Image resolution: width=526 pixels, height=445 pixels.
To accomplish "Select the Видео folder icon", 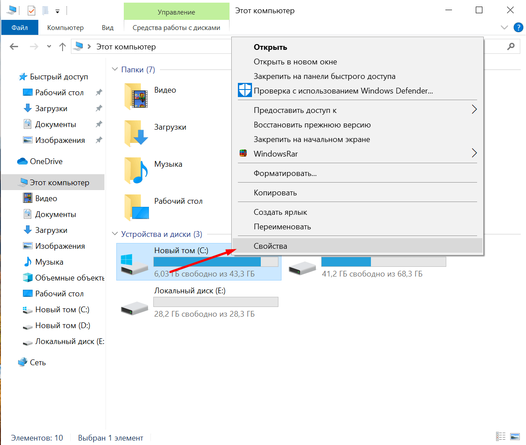I will point(136,96).
